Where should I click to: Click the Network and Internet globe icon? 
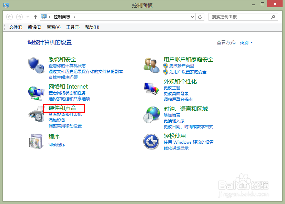(x=36, y=93)
